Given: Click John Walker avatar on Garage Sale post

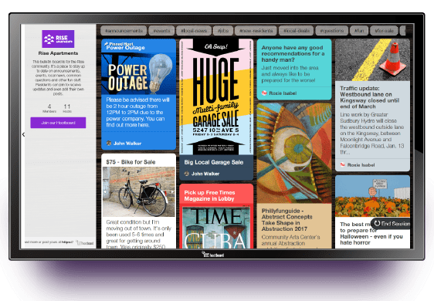Looking at the screenshot, I should [187, 174].
